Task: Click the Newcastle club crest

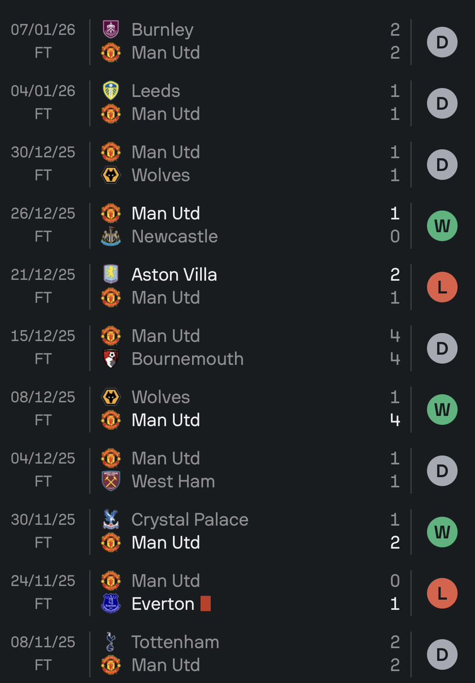Action: pos(110,236)
